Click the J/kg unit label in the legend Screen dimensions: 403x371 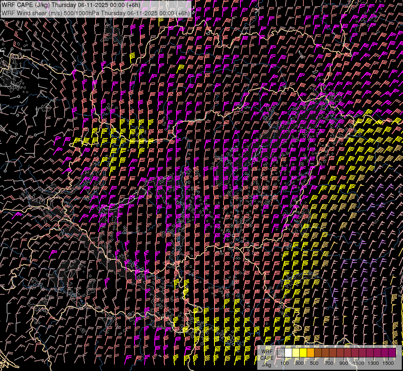coord(267,365)
